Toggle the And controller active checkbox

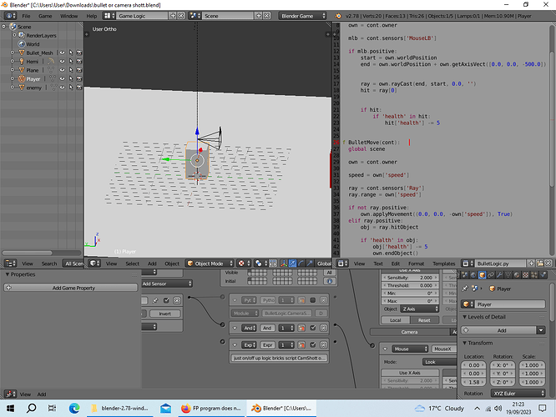click(313, 328)
